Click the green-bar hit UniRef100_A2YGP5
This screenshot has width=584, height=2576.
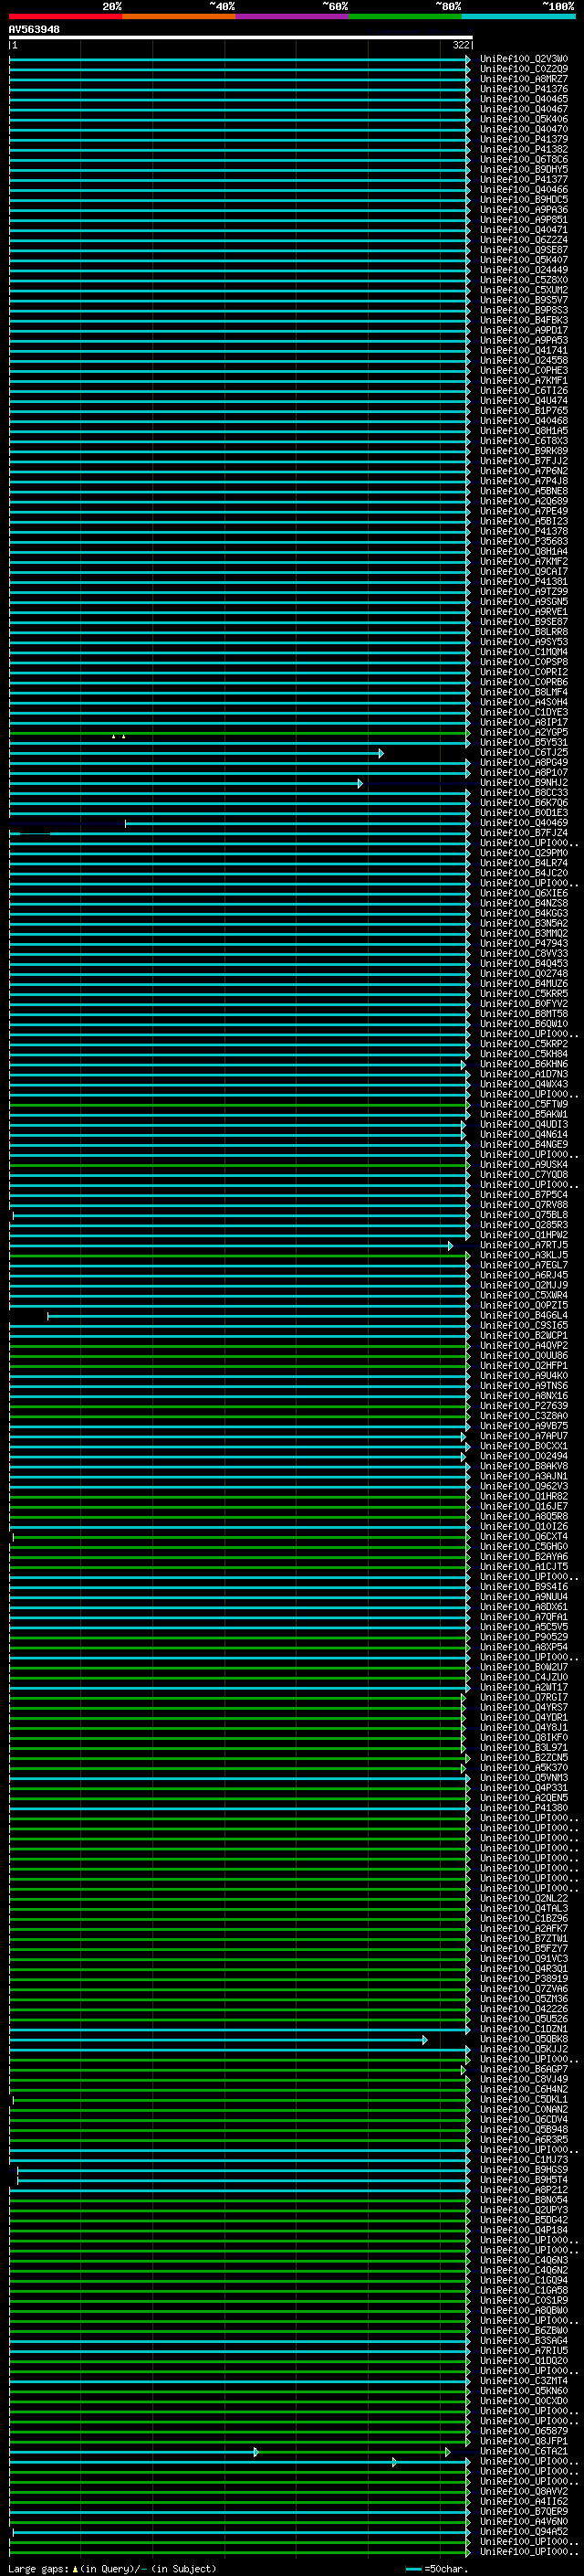pyautogui.click(x=524, y=732)
